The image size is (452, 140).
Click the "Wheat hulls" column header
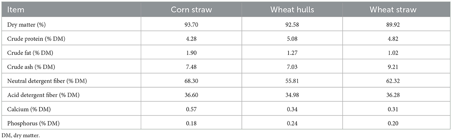pos(292,10)
